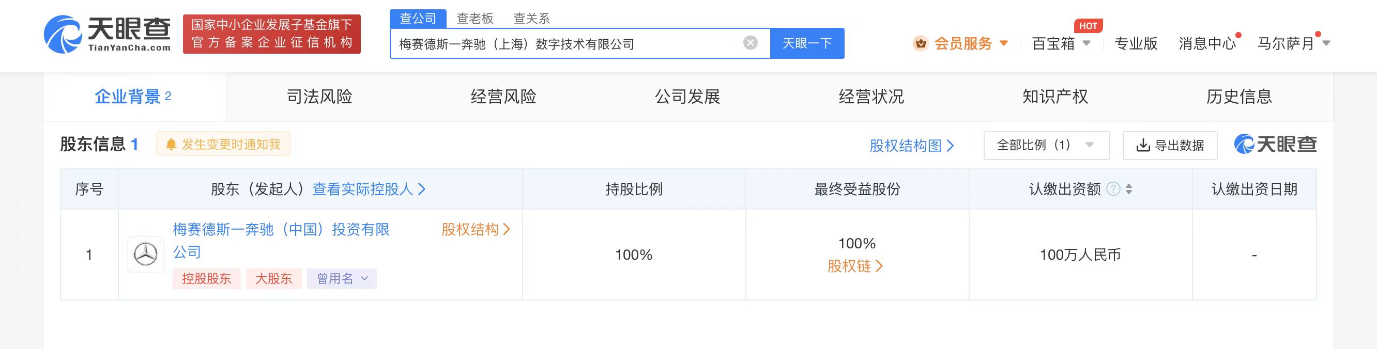Click the 认缴出资日期 column header
This screenshot has height=349, width=1377.
coord(1254,189)
